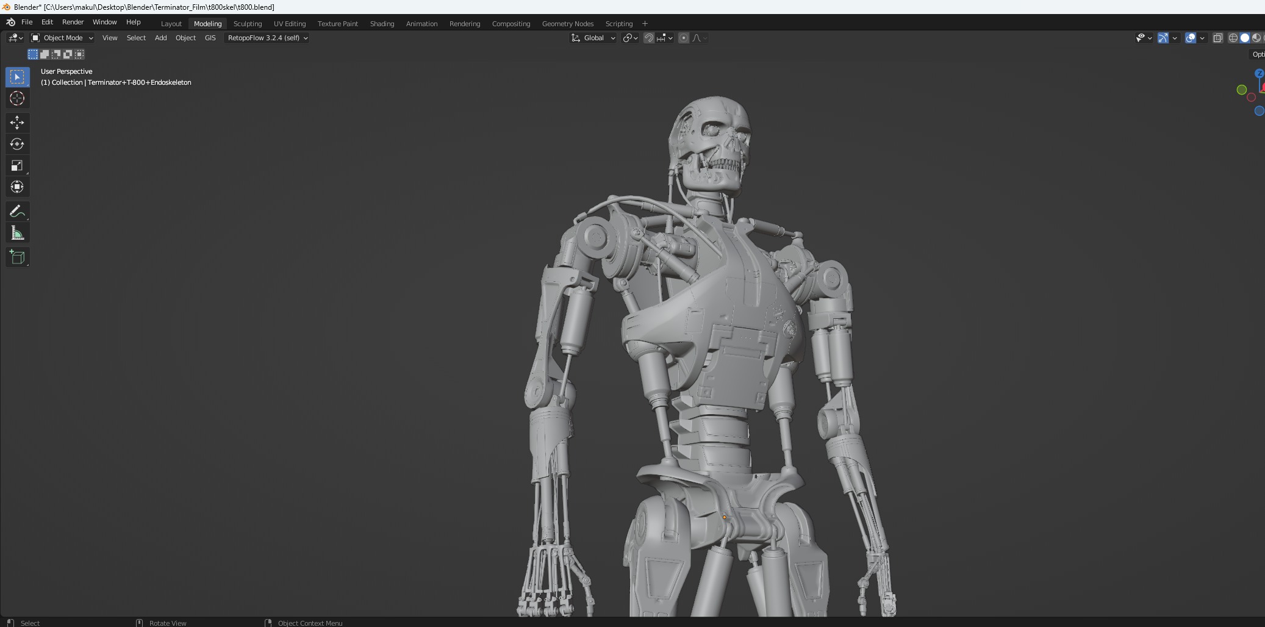Switch to the Scripting workspace tab
Image resolution: width=1265 pixels, height=627 pixels.
[x=618, y=24]
